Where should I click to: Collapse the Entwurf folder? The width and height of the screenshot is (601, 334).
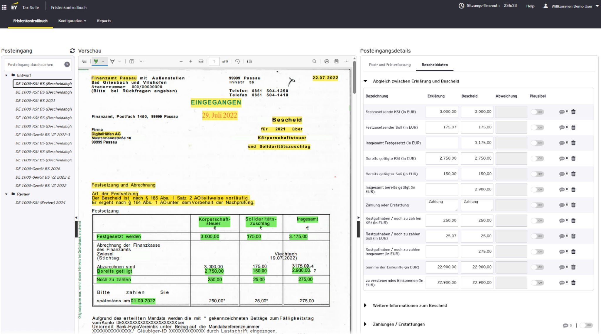6,75
